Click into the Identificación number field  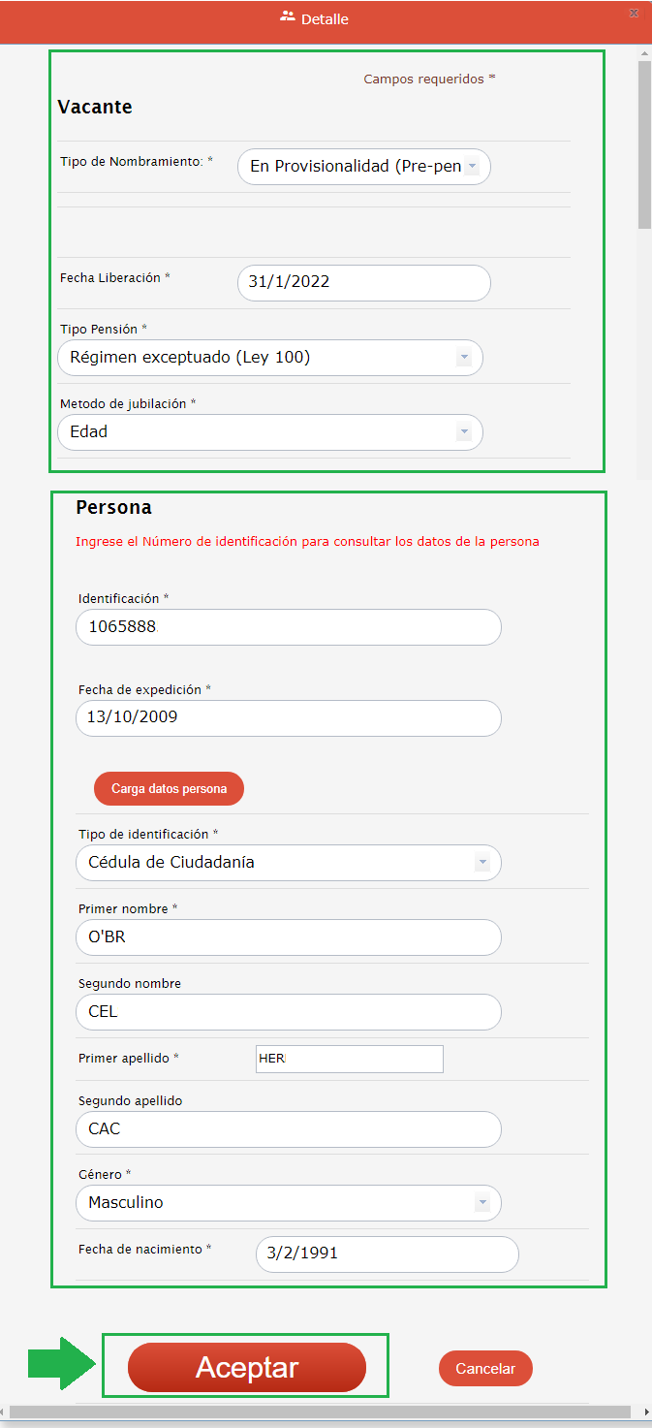point(288,627)
